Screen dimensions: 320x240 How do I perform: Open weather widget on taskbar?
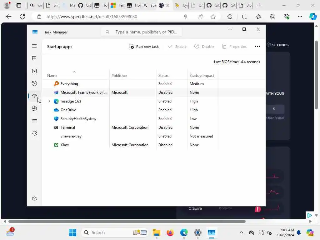[10, 232]
